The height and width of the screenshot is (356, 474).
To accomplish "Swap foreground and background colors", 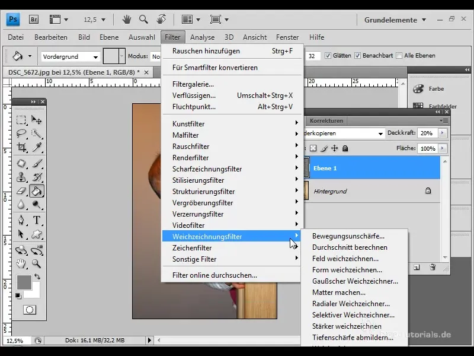I will coord(37,276).
